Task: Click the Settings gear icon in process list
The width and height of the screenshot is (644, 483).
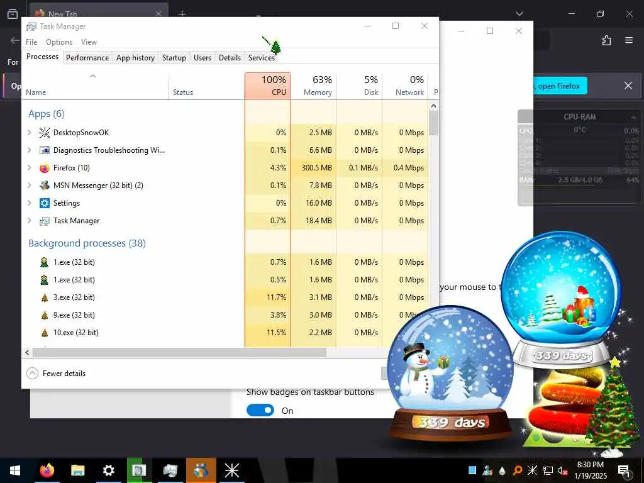Action: 45,203
